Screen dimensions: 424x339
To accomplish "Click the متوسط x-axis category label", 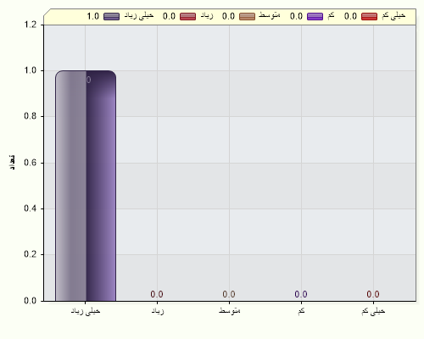I will pos(230,310).
